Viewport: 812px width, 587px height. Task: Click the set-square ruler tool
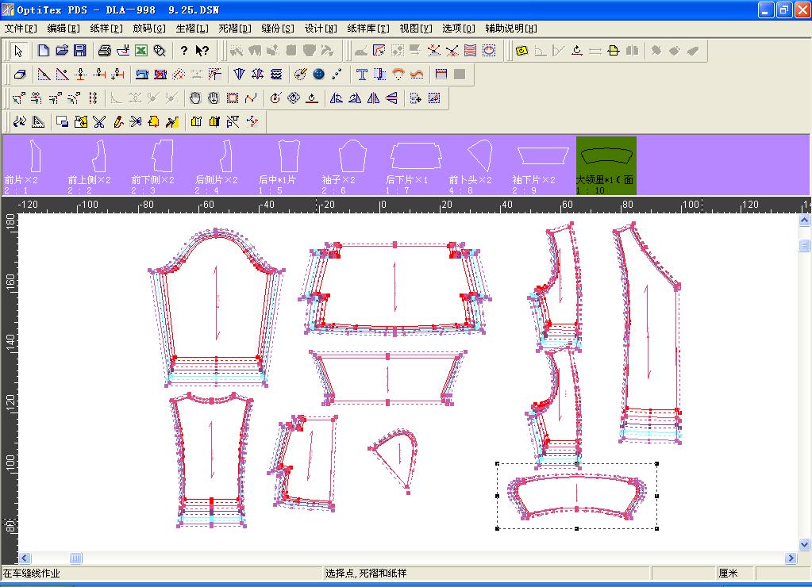pos(38,121)
